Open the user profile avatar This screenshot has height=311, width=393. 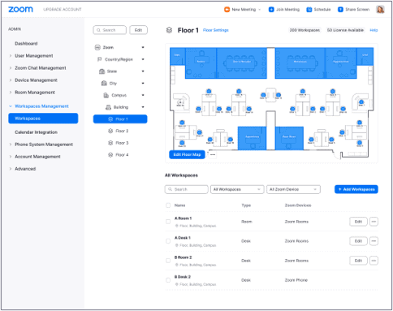[380, 10]
